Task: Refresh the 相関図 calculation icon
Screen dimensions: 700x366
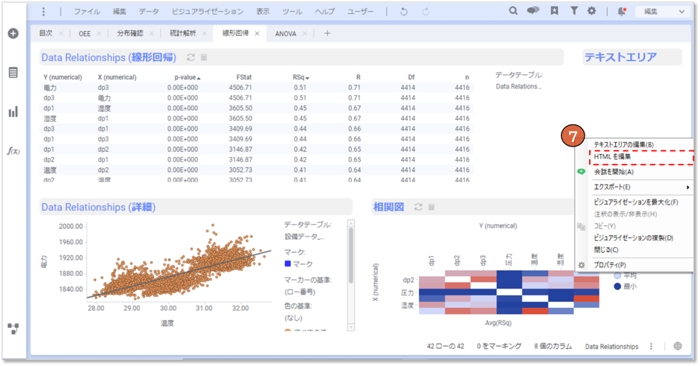Action: pyautogui.click(x=418, y=207)
